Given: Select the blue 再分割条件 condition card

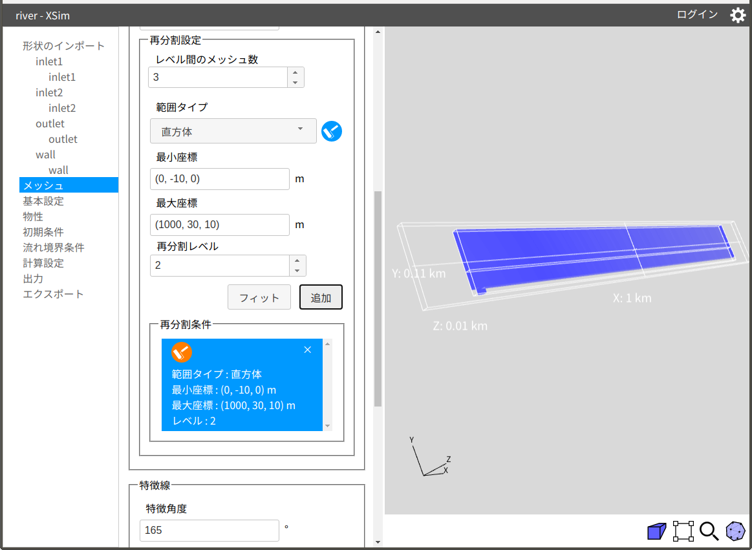Looking at the screenshot, I should 242,385.
